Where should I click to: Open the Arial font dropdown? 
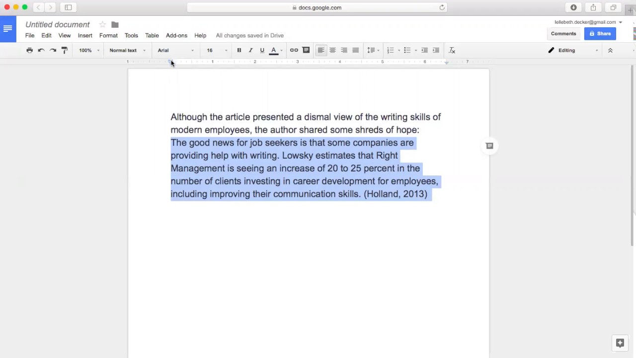(176, 50)
